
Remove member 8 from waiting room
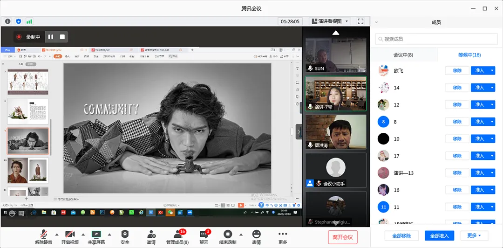457,121
